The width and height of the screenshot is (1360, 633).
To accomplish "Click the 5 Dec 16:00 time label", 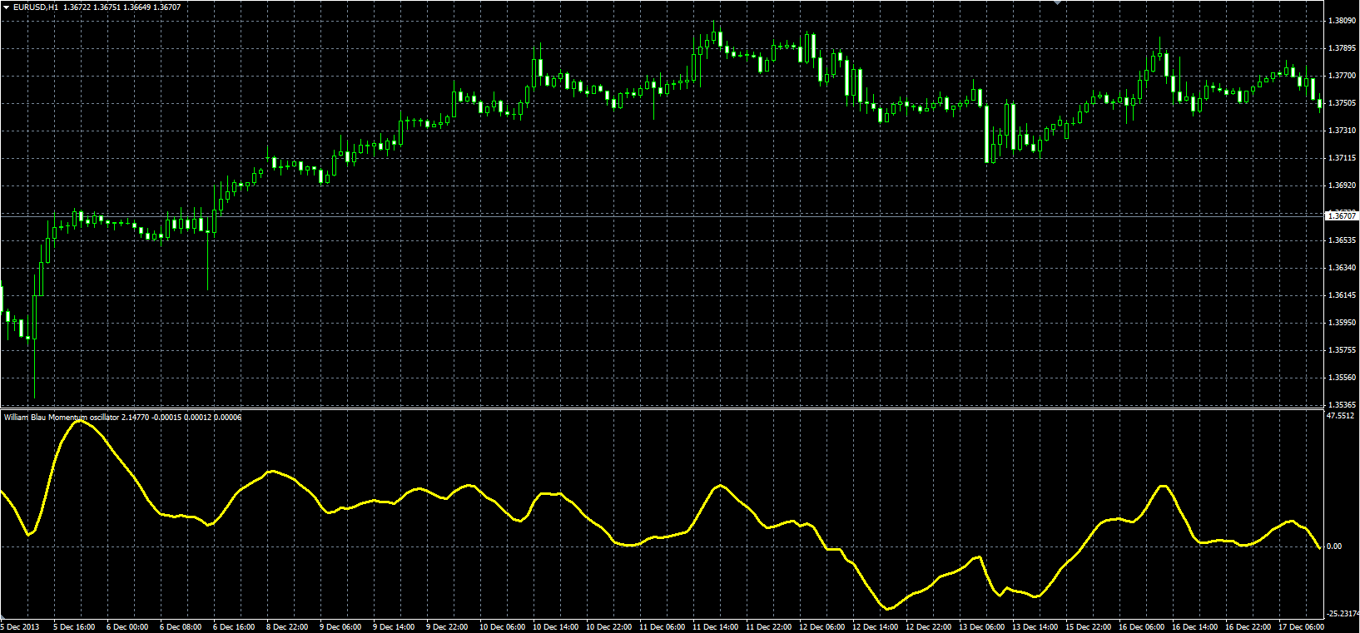I will (x=74, y=627).
